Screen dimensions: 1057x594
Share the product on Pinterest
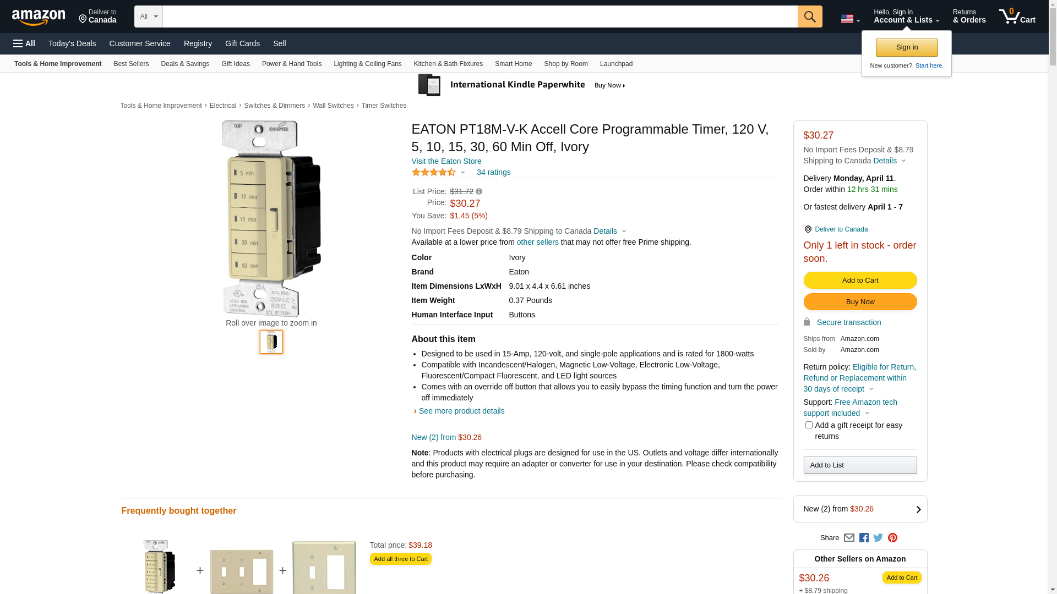pos(892,538)
